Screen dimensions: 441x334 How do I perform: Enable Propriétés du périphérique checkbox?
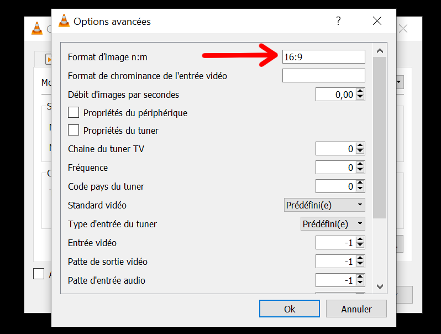(x=73, y=113)
